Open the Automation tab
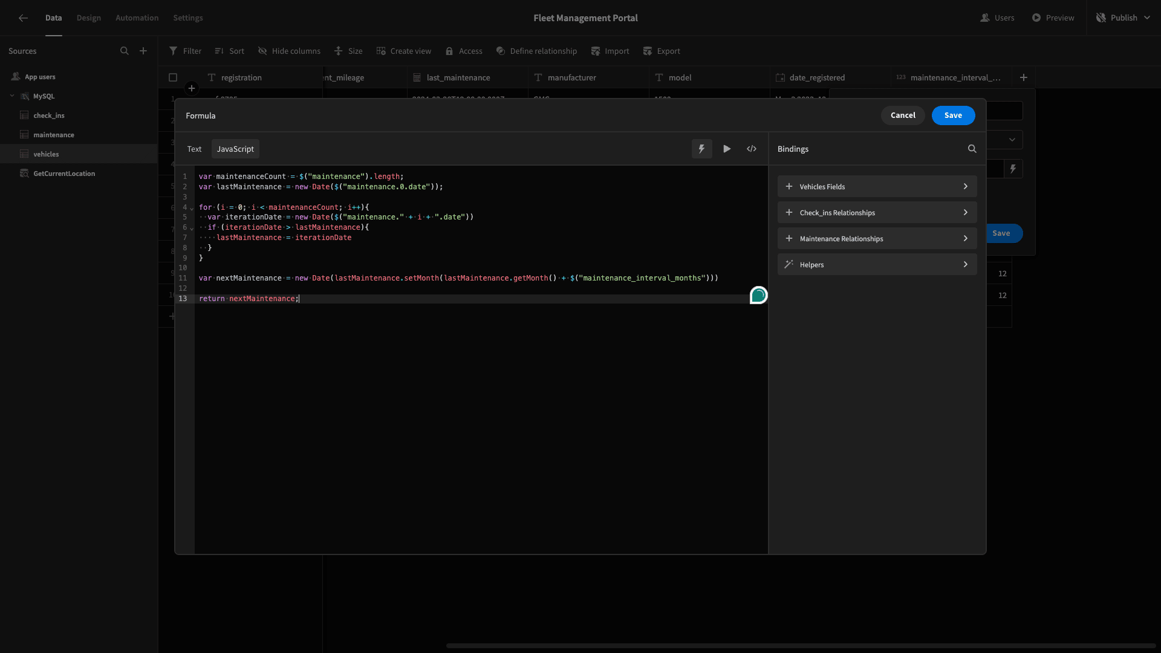 click(x=137, y=18)
